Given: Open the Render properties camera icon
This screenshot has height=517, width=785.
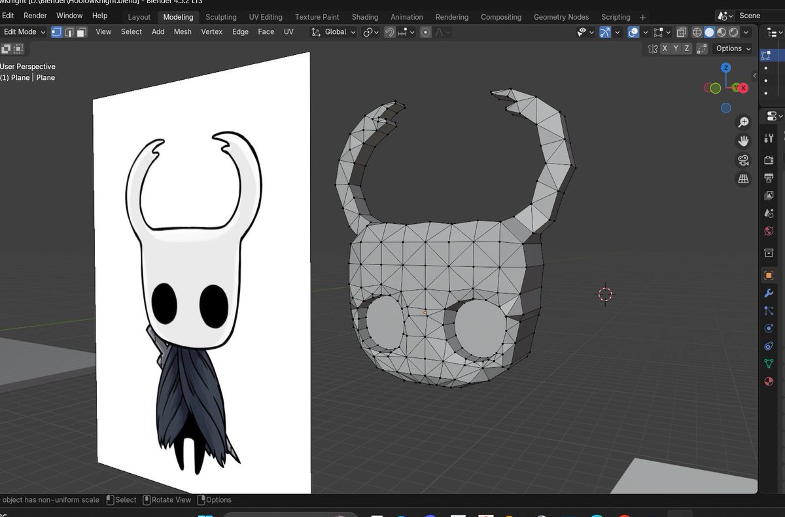Looking at the screenshot, I should [769, 159].
